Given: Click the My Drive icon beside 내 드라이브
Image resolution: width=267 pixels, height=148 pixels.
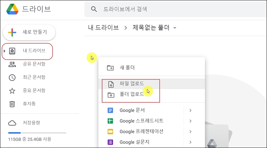Looking at the screenshot, I should pyautogui.click(x=12, y=51).
